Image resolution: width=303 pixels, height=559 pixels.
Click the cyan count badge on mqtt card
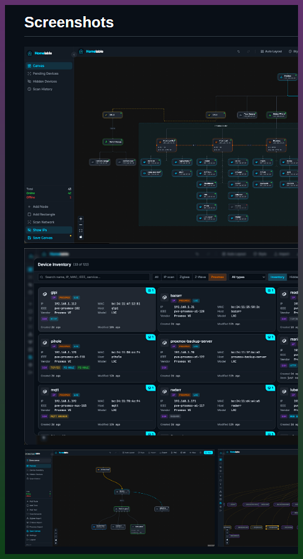(151, 387)
